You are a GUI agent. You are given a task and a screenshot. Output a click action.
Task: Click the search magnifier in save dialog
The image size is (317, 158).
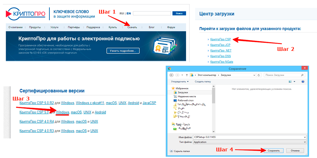pos(302,75)
